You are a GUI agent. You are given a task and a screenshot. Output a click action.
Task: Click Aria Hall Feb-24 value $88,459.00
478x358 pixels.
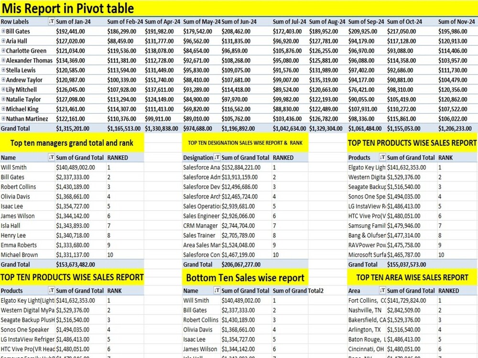point(120,41)
